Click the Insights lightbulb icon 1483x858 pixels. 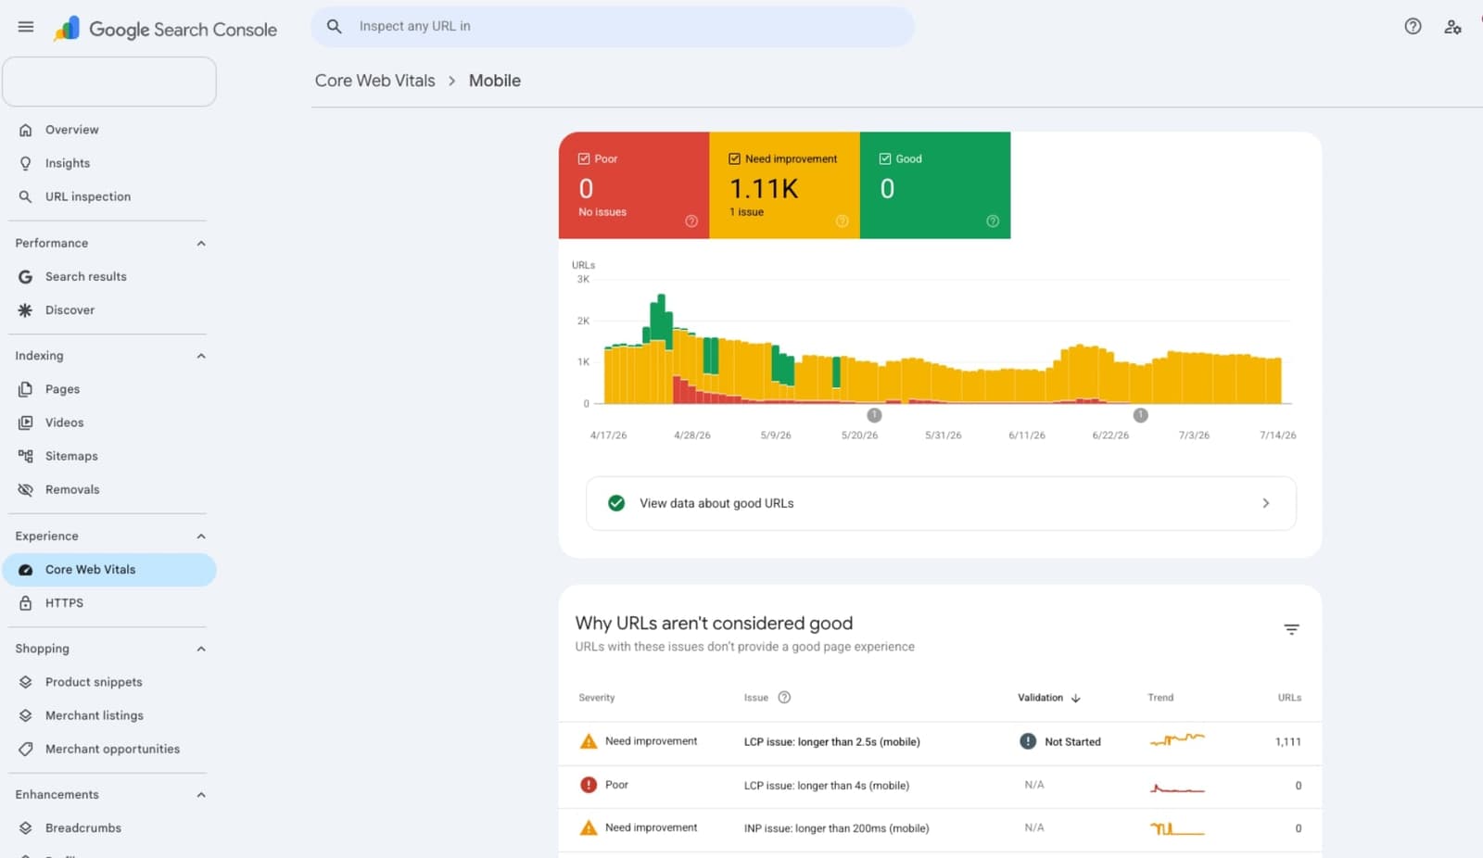click(26, 163)
